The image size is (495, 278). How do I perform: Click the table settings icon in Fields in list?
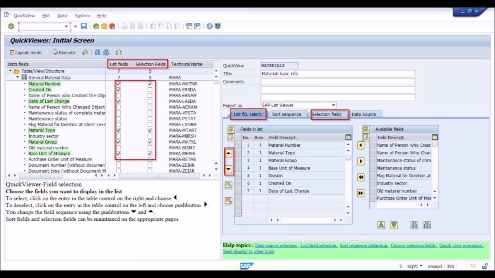(x=348, y=137)
